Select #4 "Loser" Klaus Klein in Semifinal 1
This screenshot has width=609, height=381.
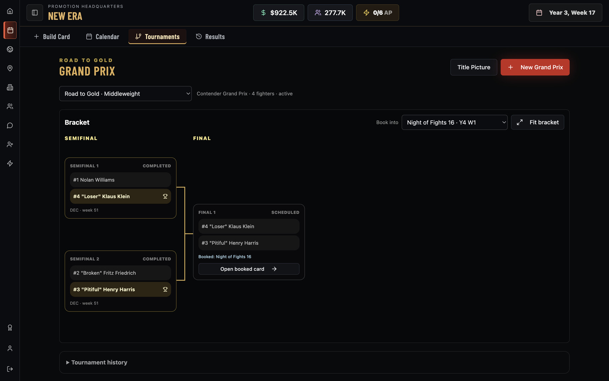[x=120, y=196]
